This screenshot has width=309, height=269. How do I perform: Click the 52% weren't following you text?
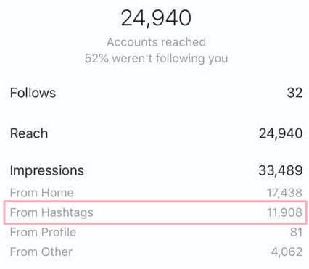[x=156, y=58]
